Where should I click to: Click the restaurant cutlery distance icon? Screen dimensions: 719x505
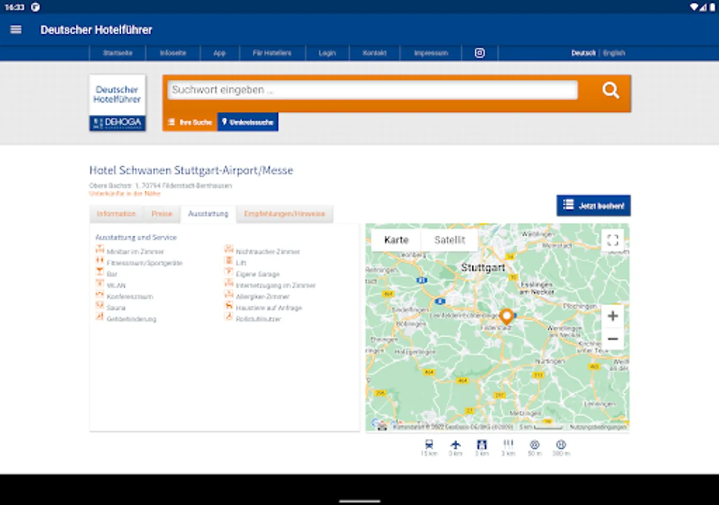[508, 444]
